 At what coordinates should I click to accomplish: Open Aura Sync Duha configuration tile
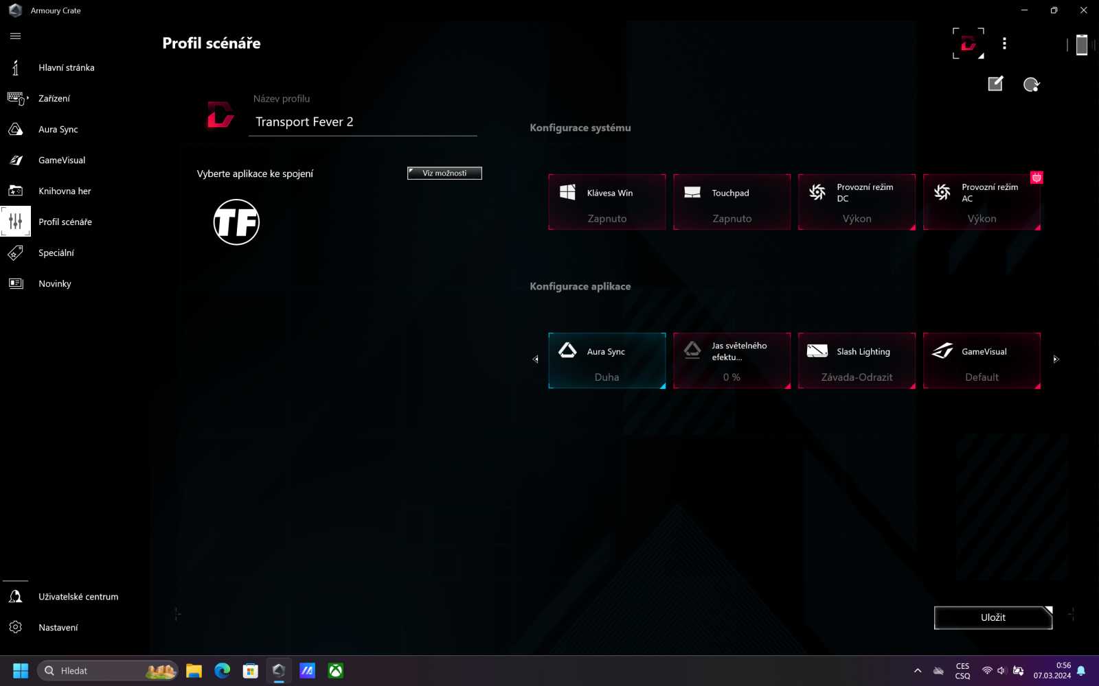607,360
